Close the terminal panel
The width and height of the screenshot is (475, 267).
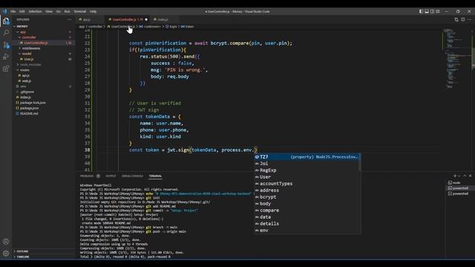click(x=471, y=176)
